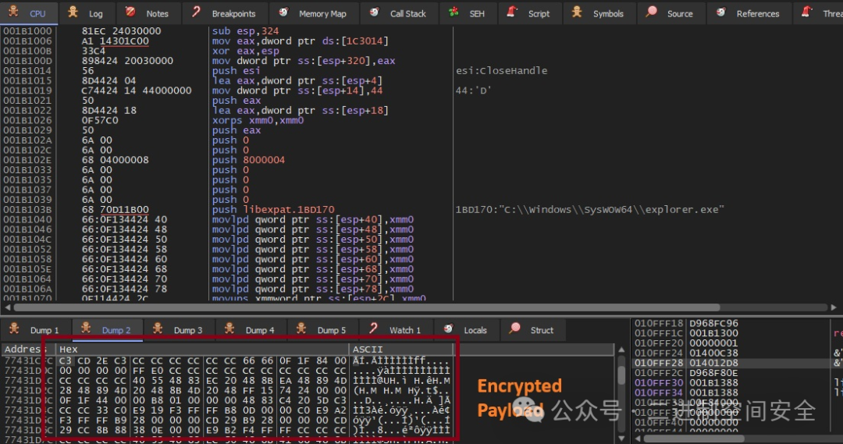
Task: Click the Dump 3 tab icon
Action: coord(158,328)
